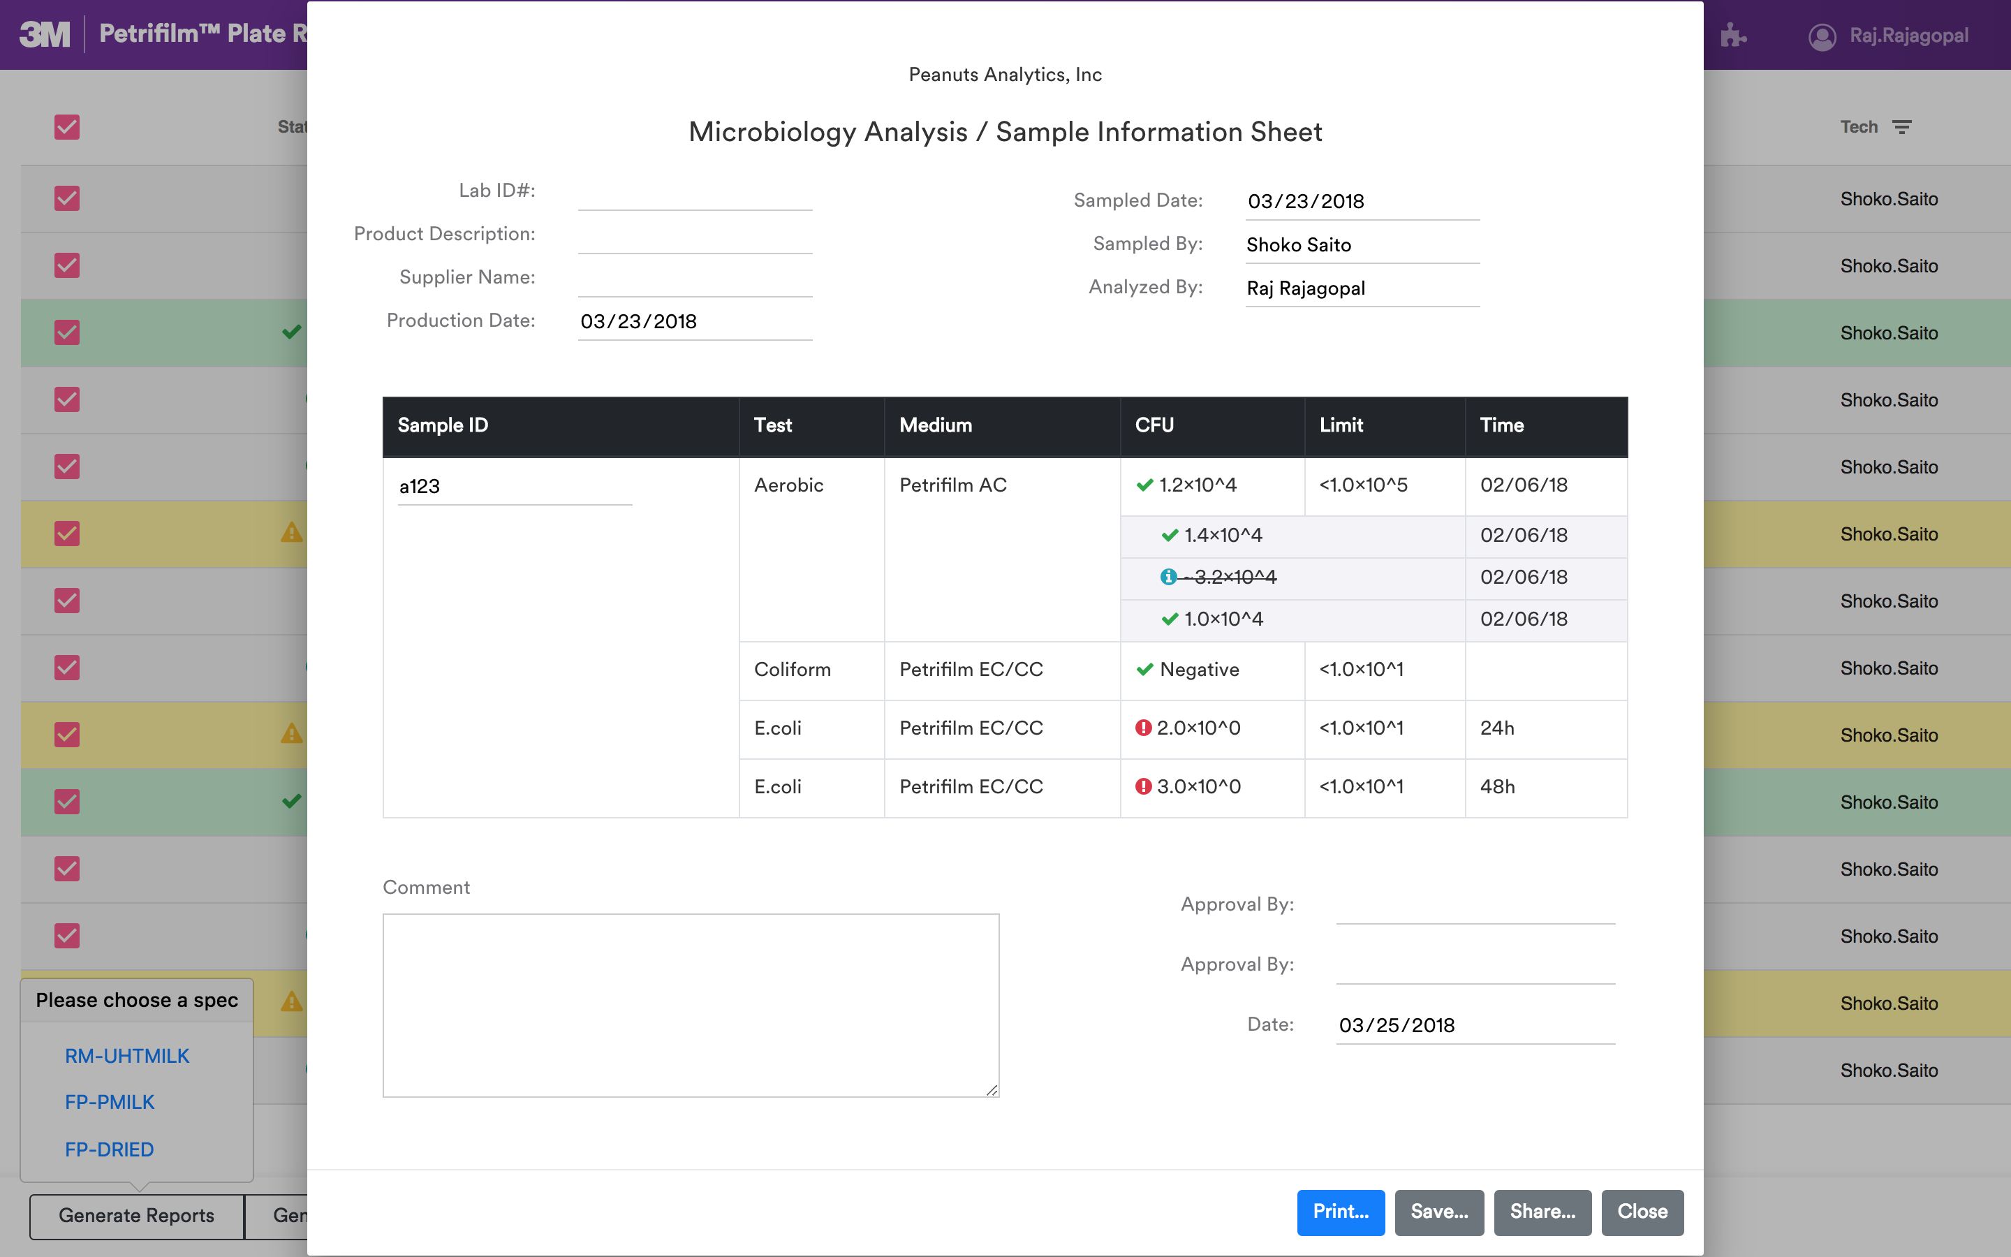
Task: Click the green check beside 1.2×10^4
Action: pos(1144,485)
